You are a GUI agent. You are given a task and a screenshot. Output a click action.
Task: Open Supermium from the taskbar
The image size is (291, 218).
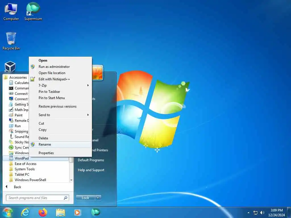(x=95, y=212)
